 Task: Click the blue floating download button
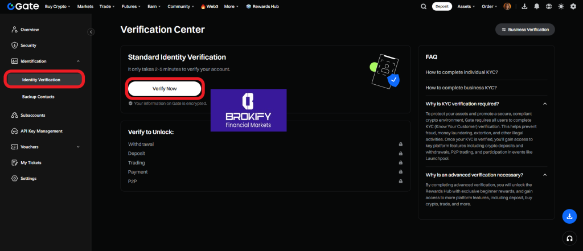(x=569, y=216)
